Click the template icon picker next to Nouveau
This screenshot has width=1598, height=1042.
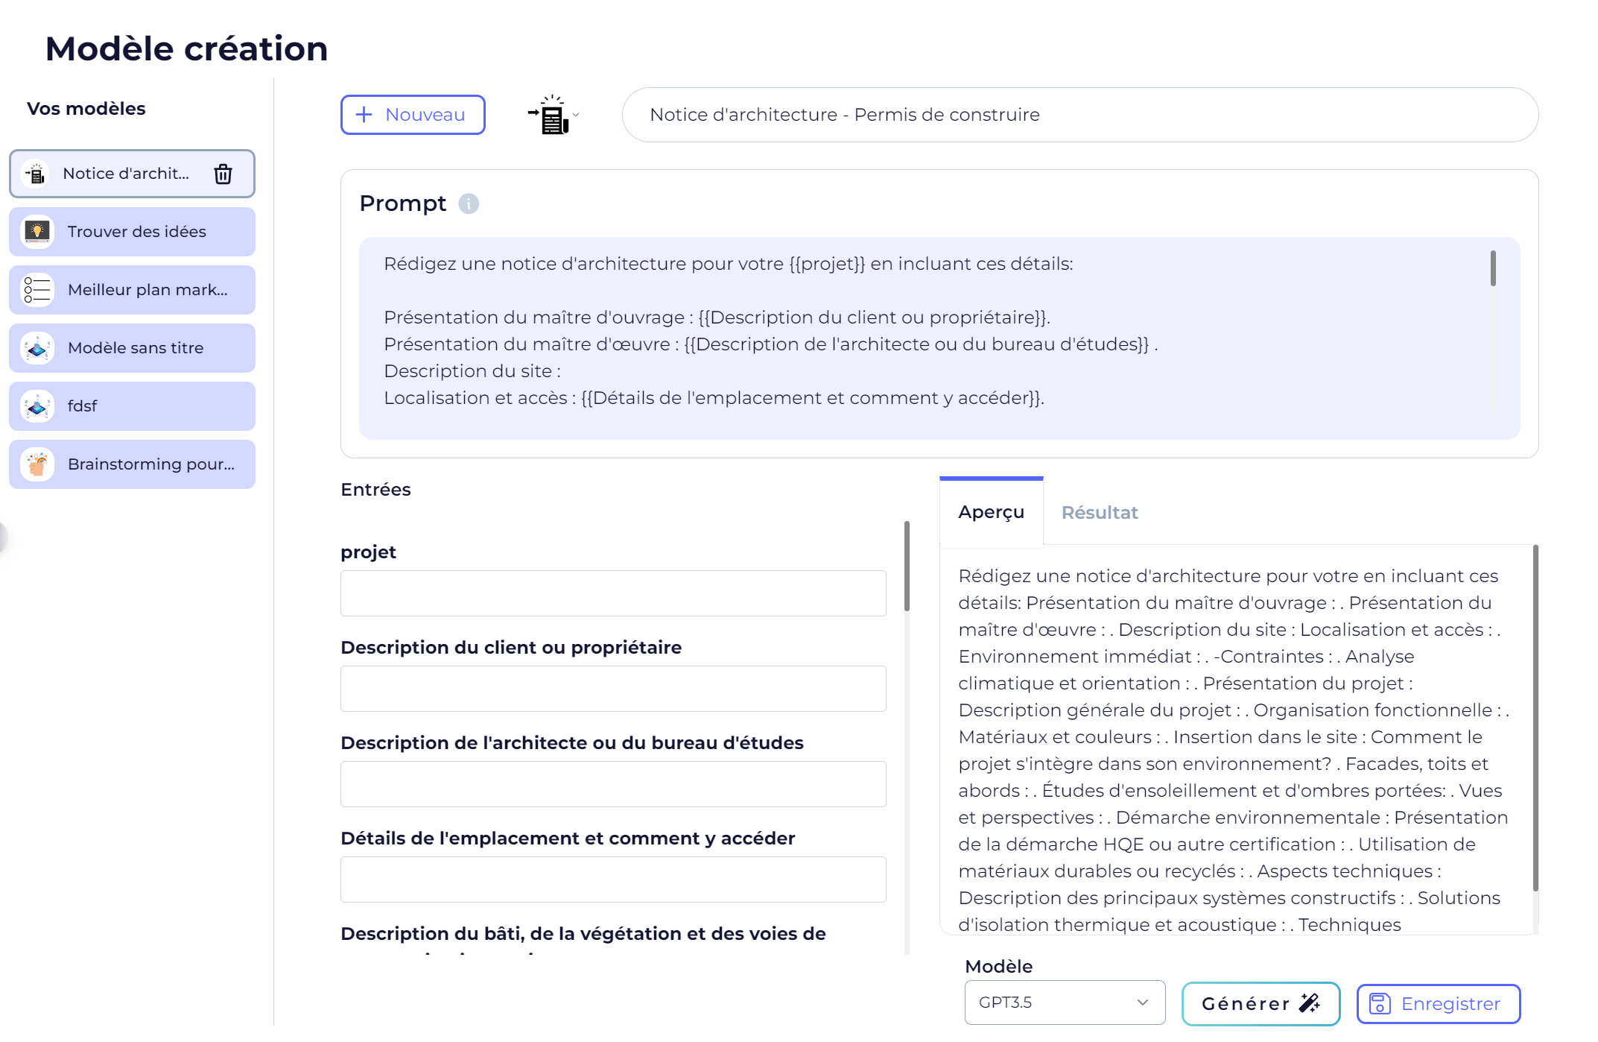(551, 116)
